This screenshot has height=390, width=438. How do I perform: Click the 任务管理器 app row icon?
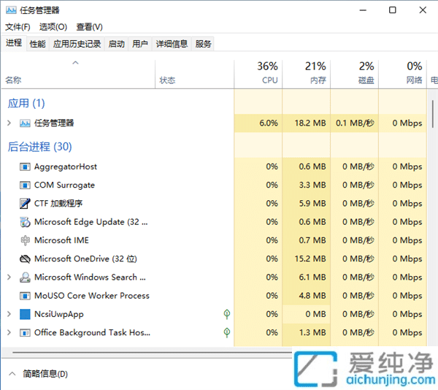point(25,123)
